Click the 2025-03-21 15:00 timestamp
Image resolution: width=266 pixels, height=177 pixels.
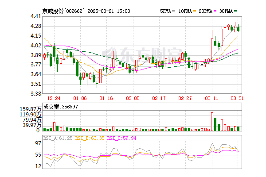110,10
